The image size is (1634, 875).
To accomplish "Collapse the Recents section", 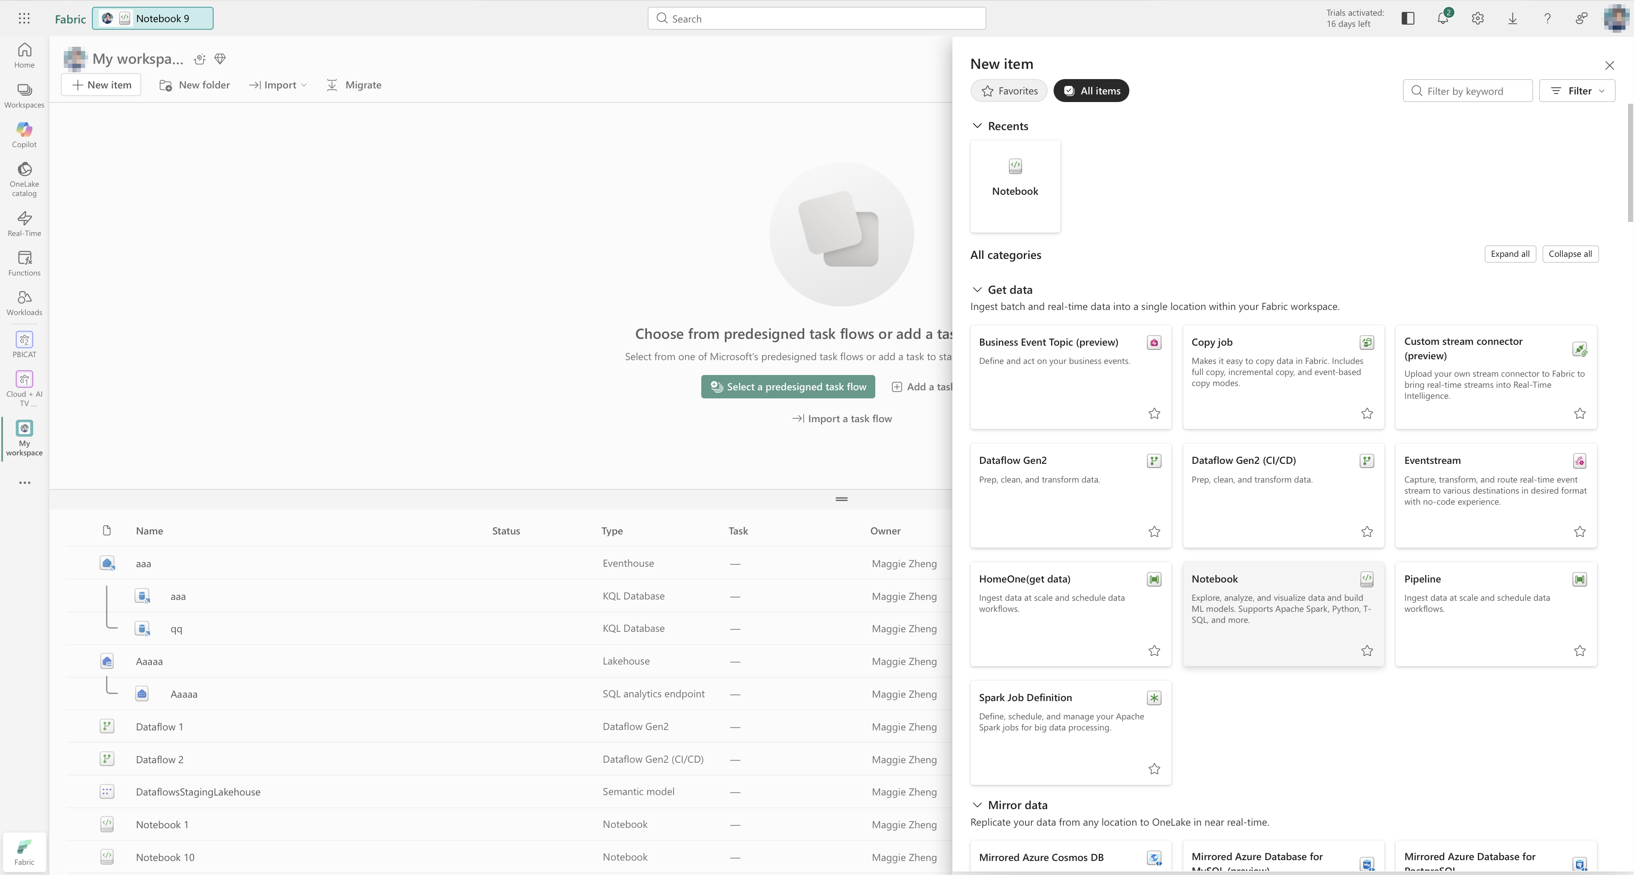I will pyautogui.click(x=977, y=126).
